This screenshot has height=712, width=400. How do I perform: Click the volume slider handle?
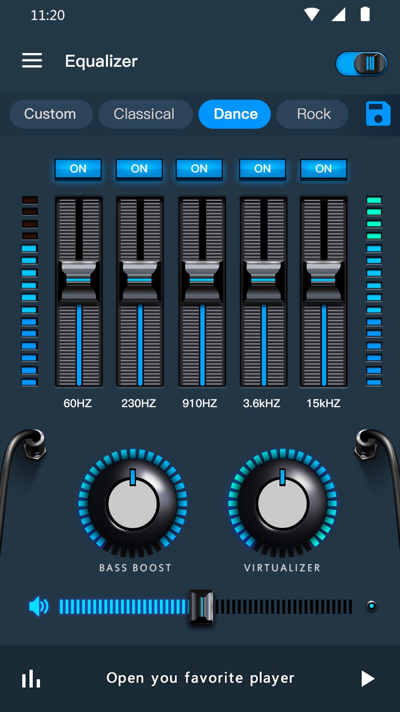click(x=201, y=607)
